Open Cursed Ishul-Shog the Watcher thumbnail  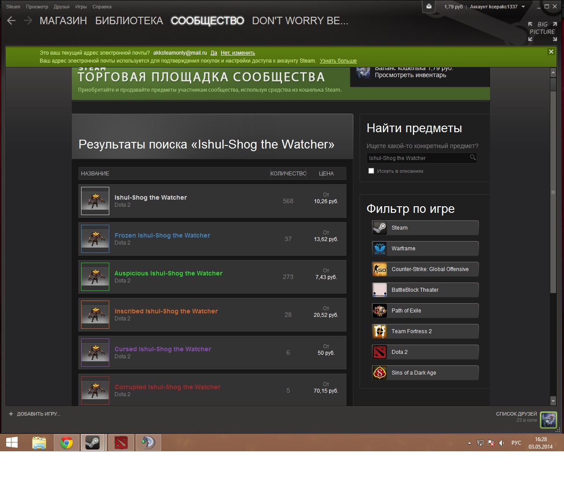(x=95, y=353)
